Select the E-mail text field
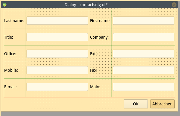 (x=57, y=87)
